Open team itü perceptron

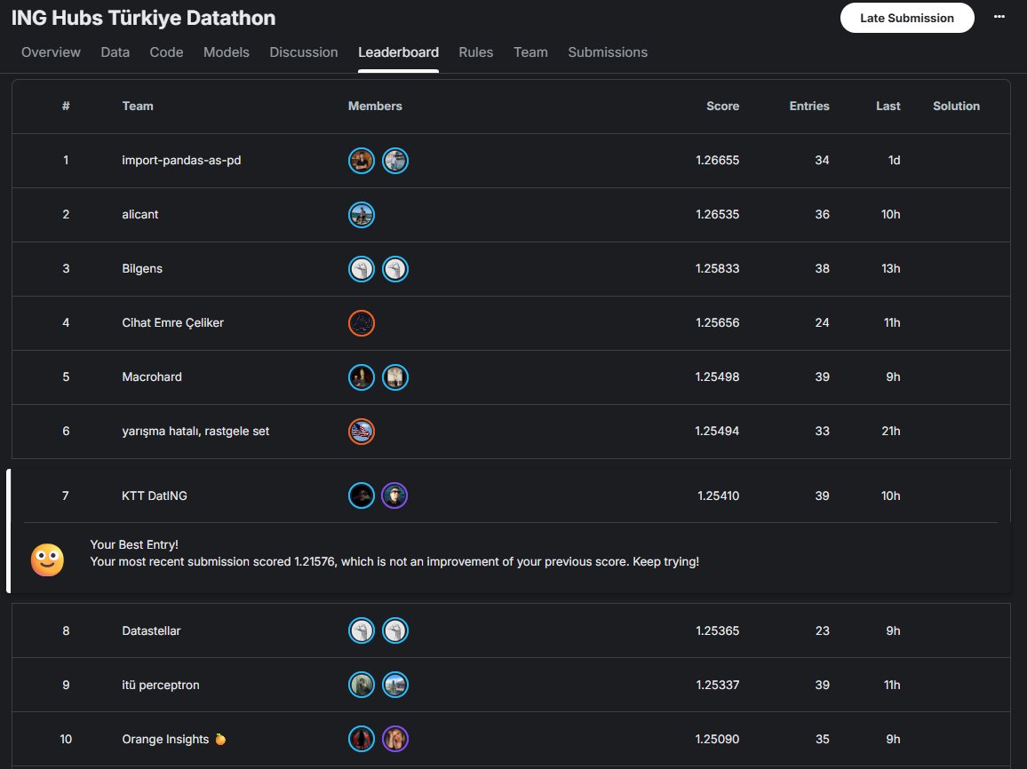point(161,686)
